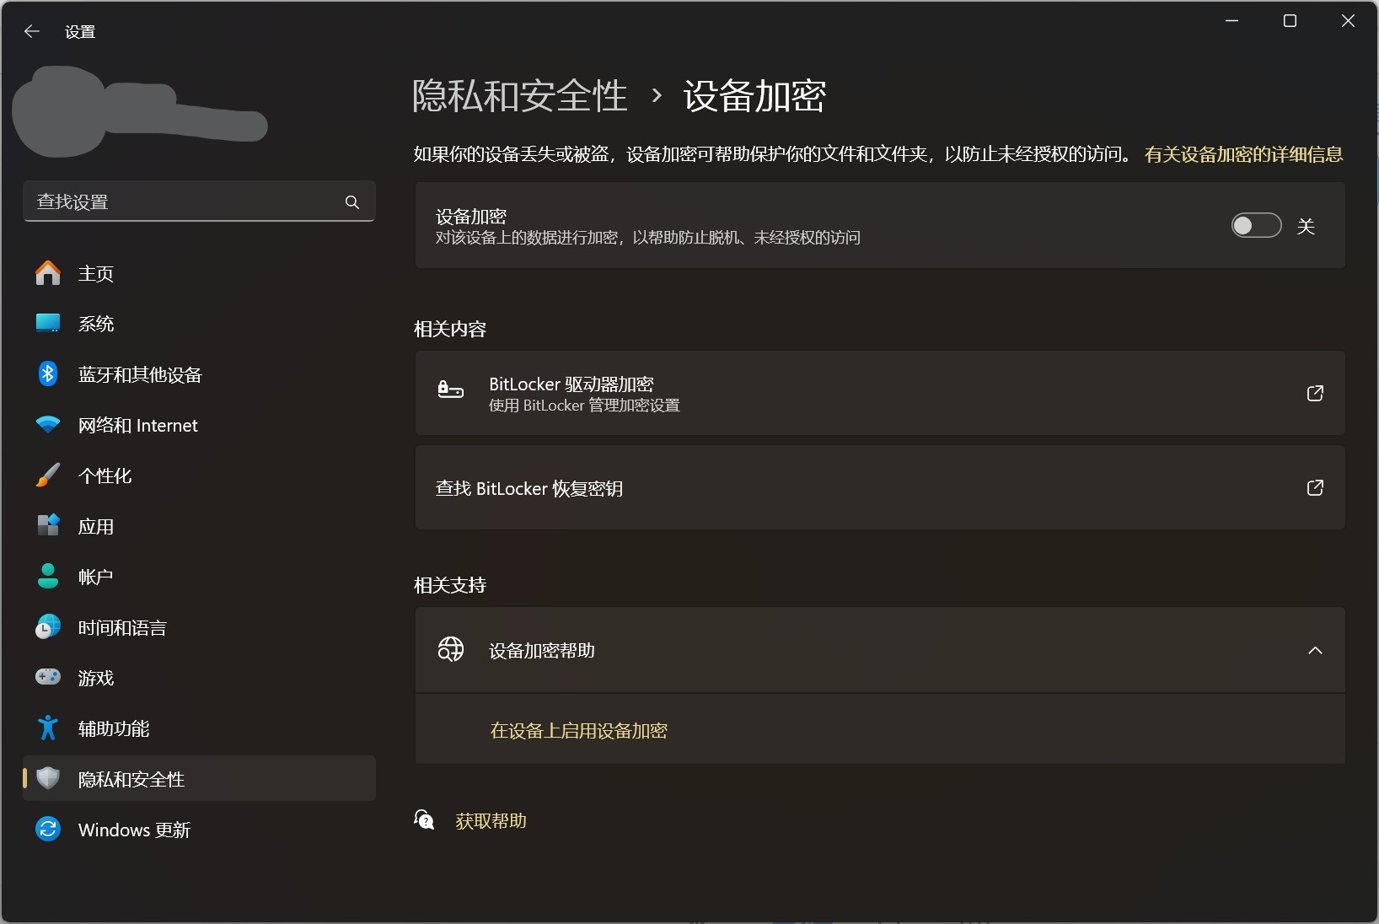Open 个性化 settings from sidebar

point(104,475)
